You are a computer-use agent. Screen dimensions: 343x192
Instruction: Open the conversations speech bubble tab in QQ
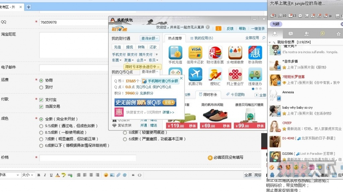tap(291, 34)
